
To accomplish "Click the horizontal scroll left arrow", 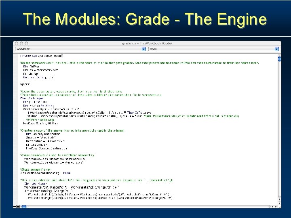I will point(272,207).
